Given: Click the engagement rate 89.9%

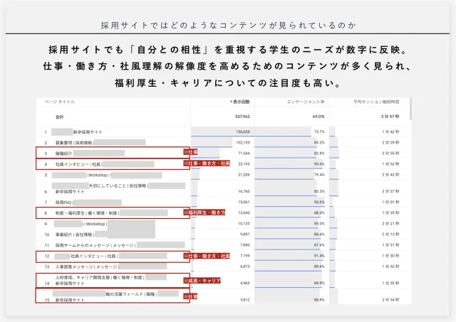Looking at the screenshot, I should (319, 283).
